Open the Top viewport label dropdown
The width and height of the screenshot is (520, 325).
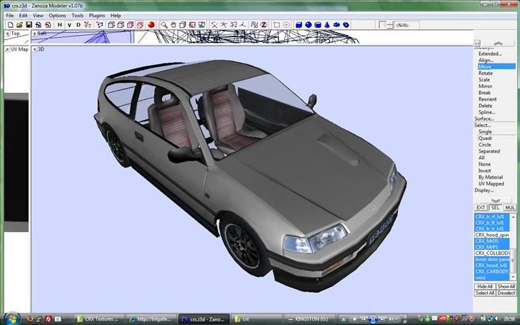point(7,34)
